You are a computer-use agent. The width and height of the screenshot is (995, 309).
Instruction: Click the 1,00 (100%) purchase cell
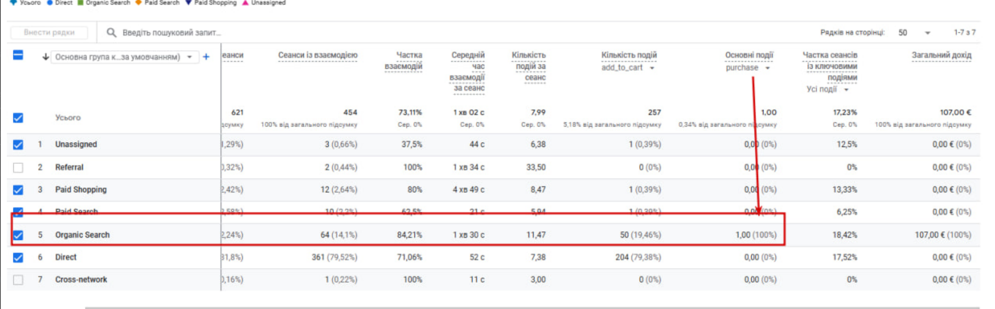point(756,235)
